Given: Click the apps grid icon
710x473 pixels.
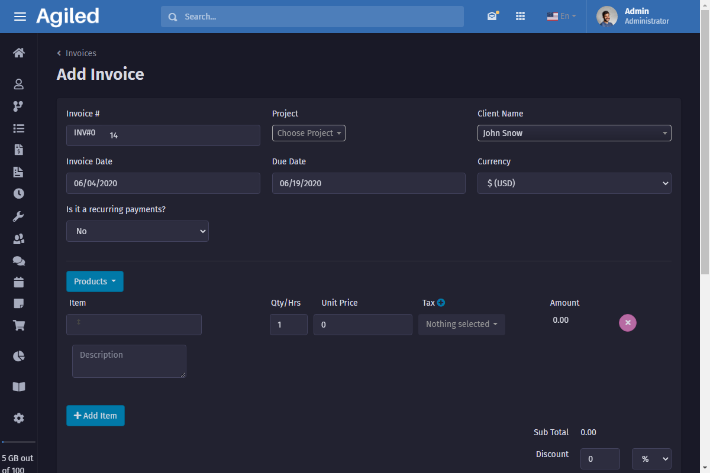Looking at the screenshot, I should pos(520,17).
